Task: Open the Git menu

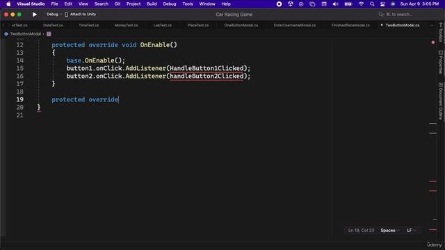Action: click(x=118, y=4)
